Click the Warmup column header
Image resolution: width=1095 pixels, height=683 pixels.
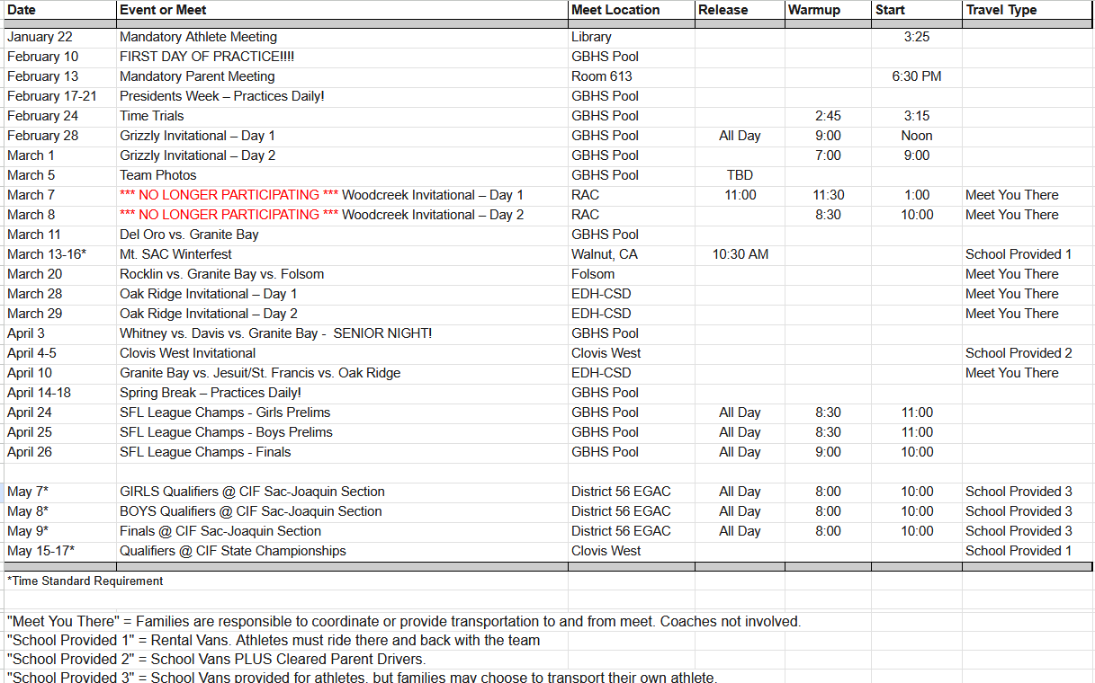coord(813,10)
